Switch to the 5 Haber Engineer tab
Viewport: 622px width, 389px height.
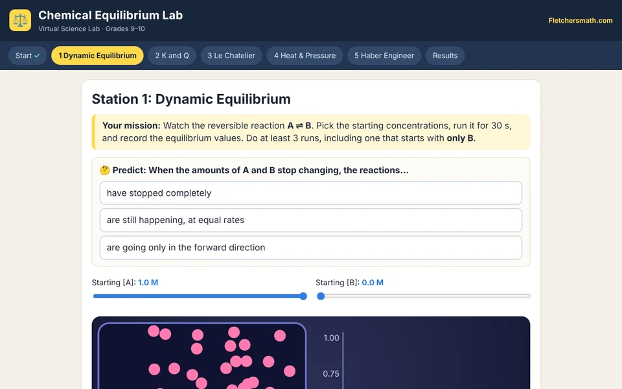click(x=384, y=56)
